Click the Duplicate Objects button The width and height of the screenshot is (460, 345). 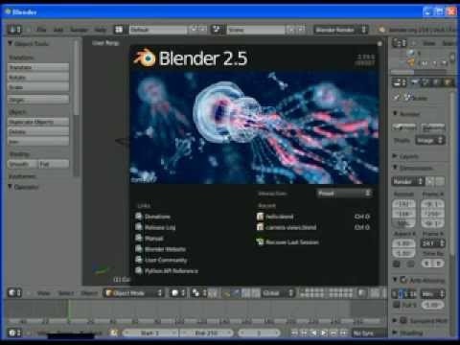click(x=38, y=122)
